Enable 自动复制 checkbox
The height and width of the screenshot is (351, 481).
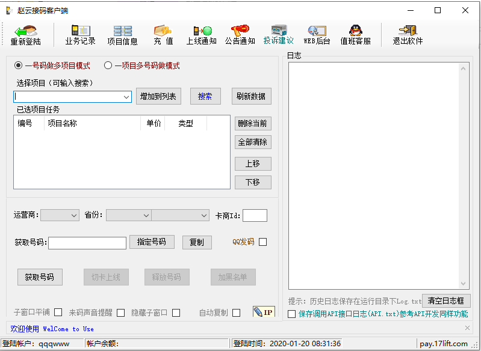[236, 313]
